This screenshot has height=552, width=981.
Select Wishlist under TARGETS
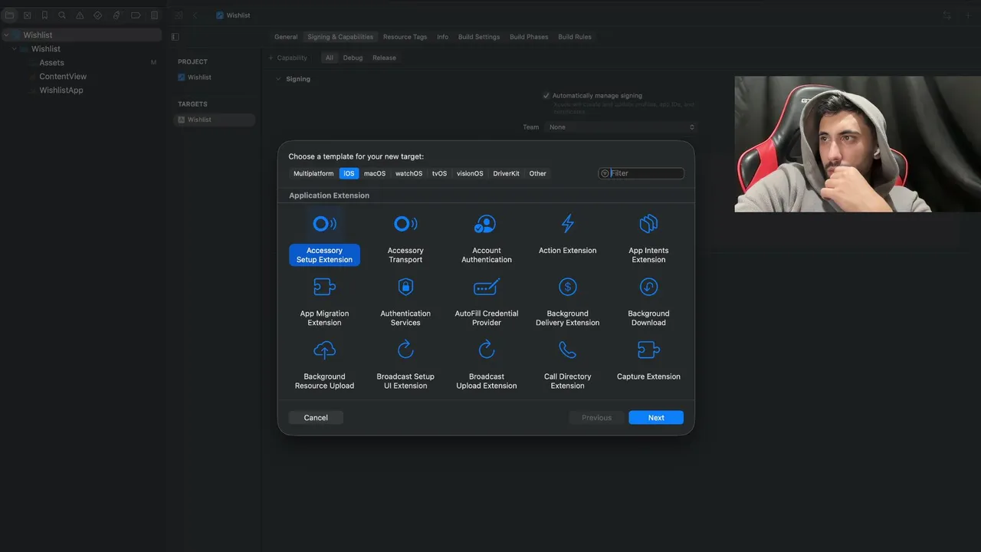coord(215,120)
